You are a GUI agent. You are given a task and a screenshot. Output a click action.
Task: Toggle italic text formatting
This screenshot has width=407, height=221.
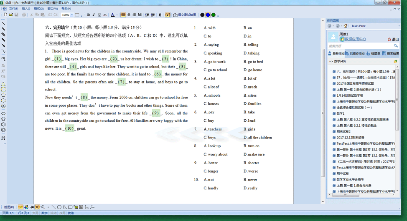[x=94, y=15]
